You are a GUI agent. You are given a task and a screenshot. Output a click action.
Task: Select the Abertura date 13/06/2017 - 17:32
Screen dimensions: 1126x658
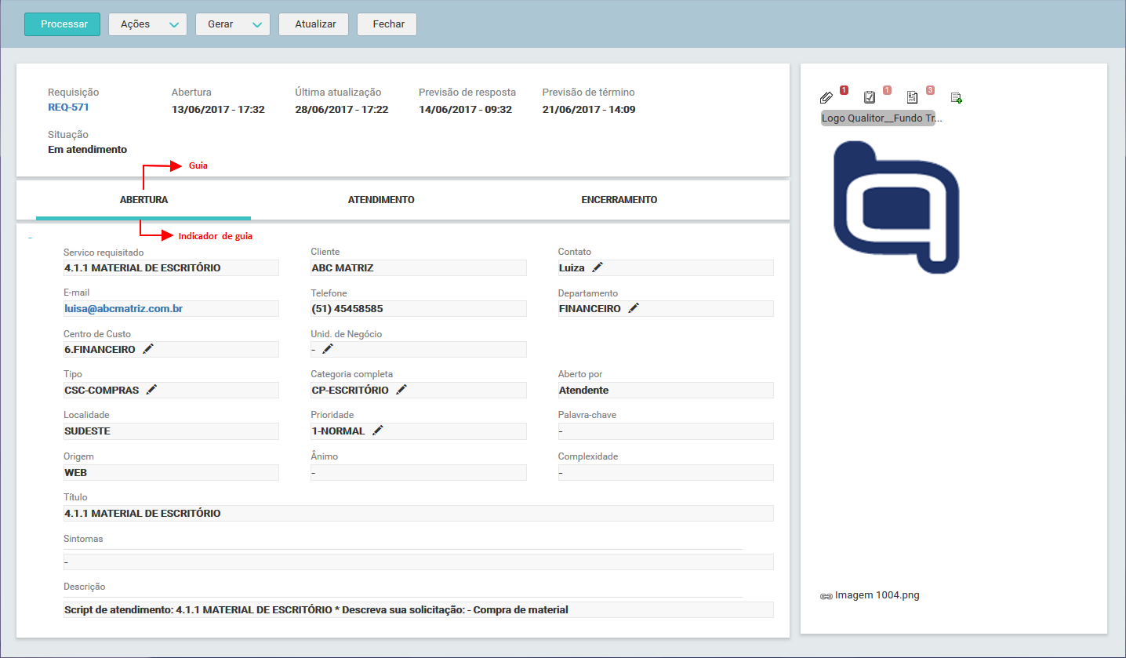click(x=218, y=109)
